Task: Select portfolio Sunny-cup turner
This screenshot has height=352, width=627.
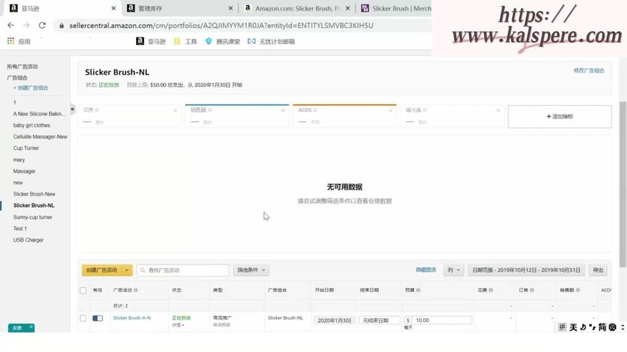Action: (x=32, y=217)
